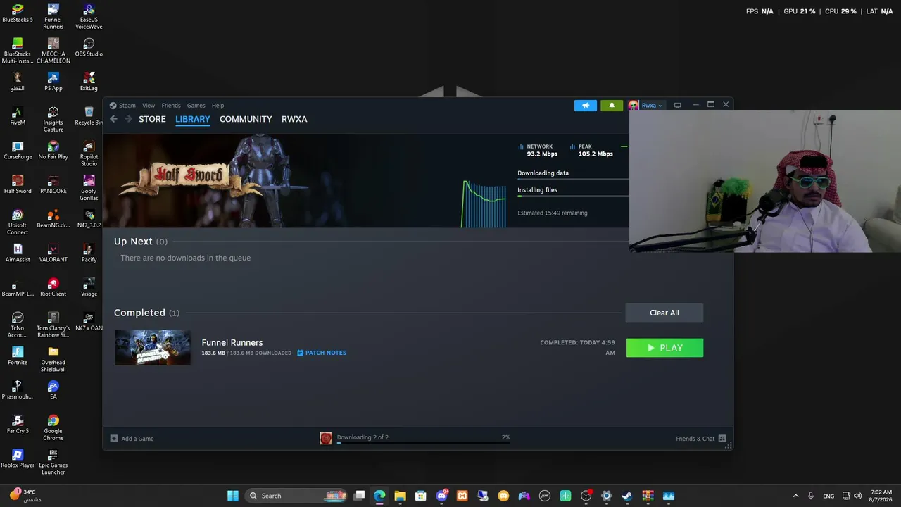Open the CurseForge desktop icon

click(x=18, y=151)
